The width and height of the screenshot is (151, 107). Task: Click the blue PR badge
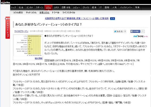click(112, 18)
